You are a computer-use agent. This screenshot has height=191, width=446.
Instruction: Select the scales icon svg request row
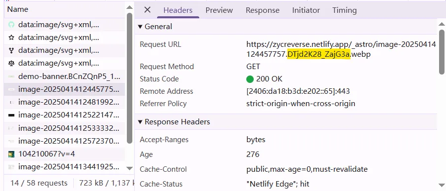coord(64,64)
